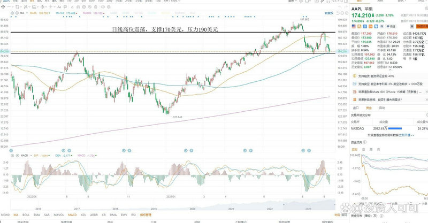Enable DMA indicator
Image resolution: width=428 pixels, height=223 pixels.
click(113, 215)
